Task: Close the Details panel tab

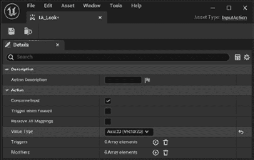Action: tap(57, 45)
